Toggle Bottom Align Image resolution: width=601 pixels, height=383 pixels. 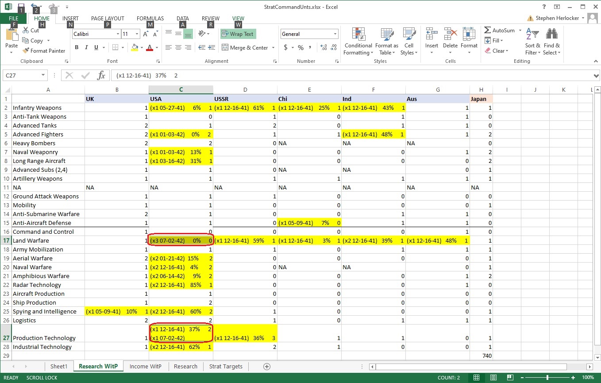[188, 34]
